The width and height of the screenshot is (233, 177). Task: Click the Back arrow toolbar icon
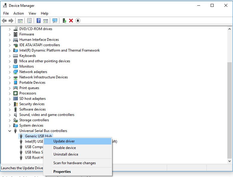4,21
